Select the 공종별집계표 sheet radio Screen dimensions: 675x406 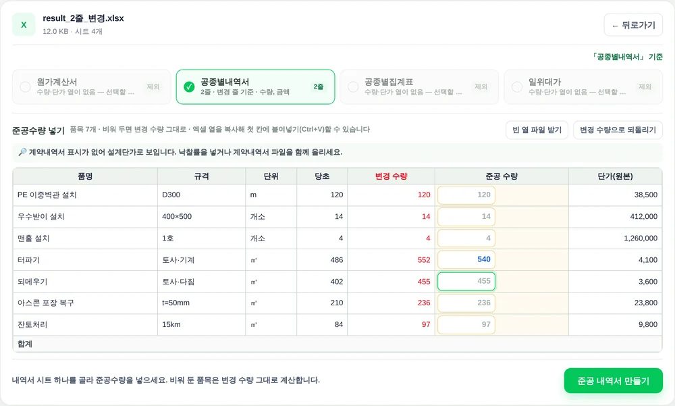pos(353,86)
